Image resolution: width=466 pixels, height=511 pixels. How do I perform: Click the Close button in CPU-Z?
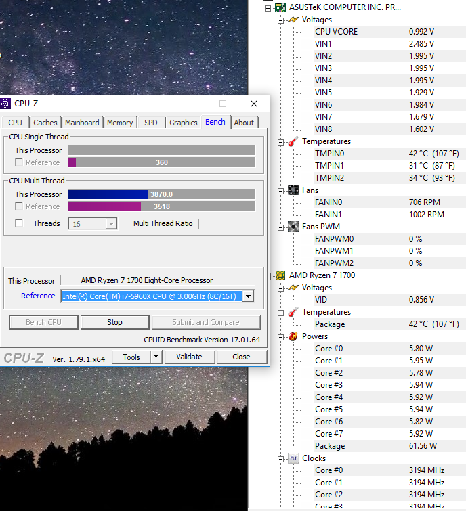(x=241, y=357)
